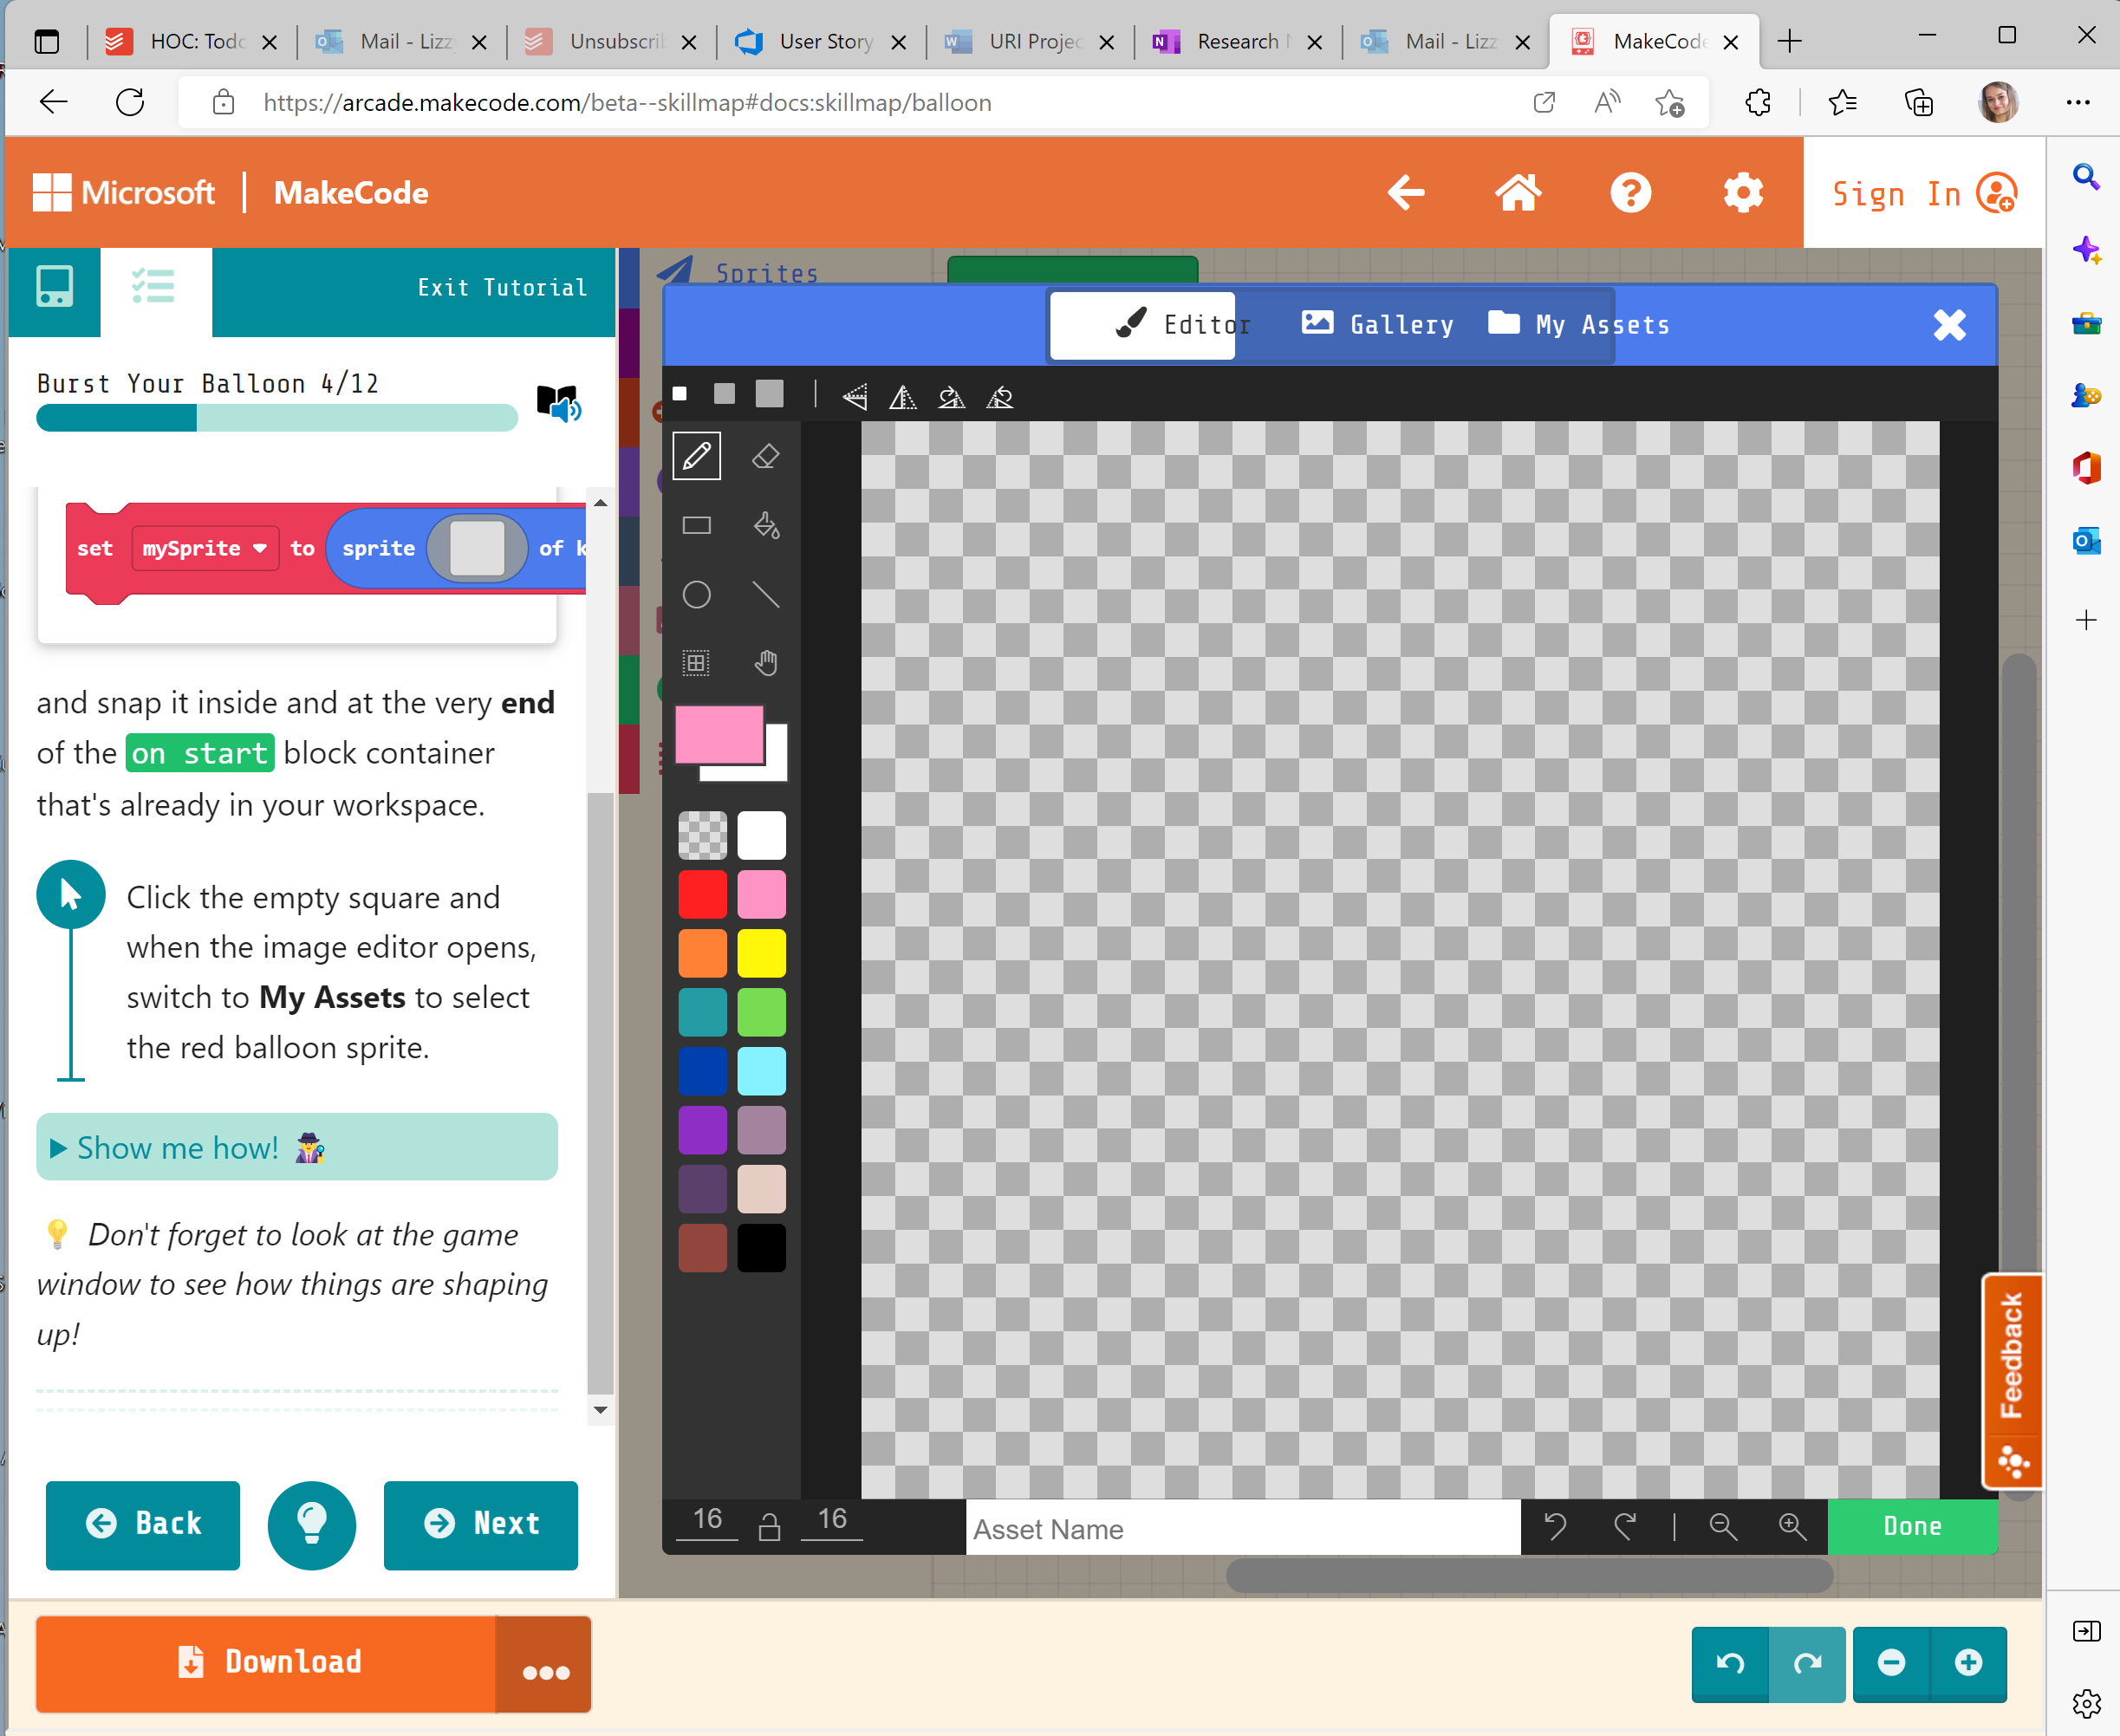Click the undo icon in the image editor
Screen dimensions: 2120x1736
[x=1557, y=1527]
